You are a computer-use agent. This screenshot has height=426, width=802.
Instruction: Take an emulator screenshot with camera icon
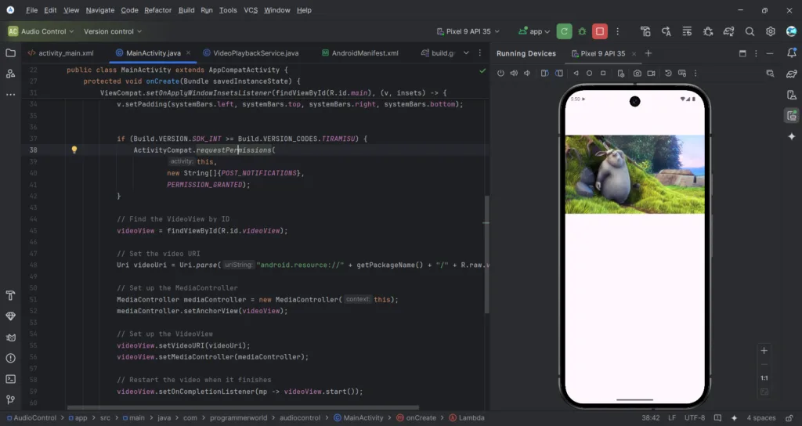[638, 73]
